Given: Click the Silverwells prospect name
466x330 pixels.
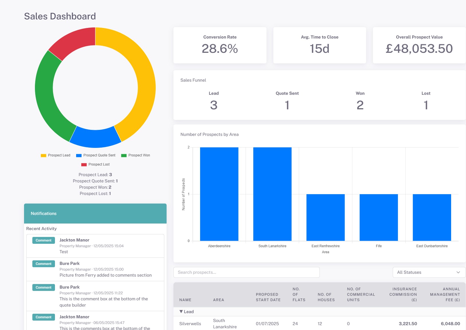Looking at the screenshot, I should coord(190,323).
